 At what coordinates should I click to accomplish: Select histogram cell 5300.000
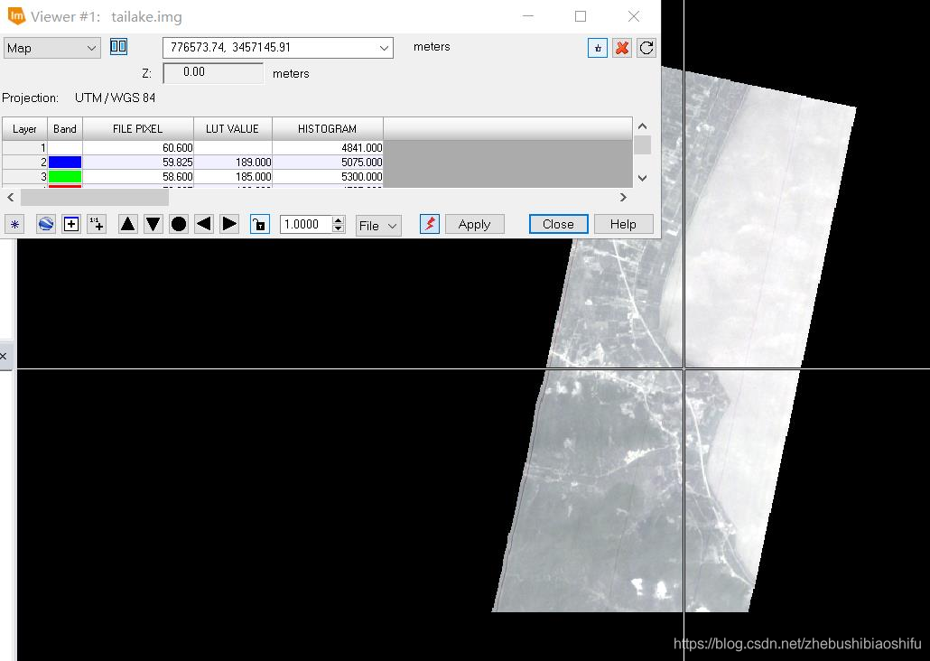(328, 177)
